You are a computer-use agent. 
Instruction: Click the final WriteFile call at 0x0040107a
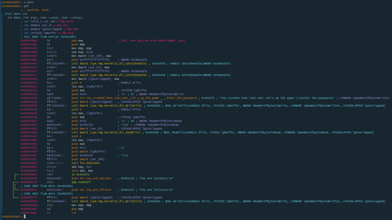(107, 201)
